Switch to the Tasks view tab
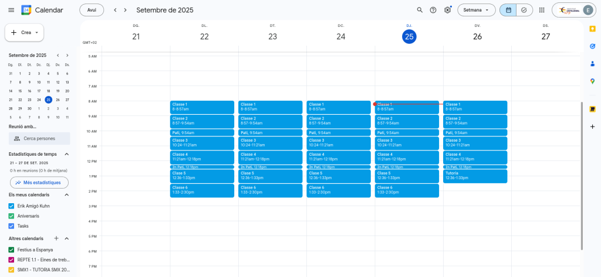601x277 pixels. click(524, 10)
